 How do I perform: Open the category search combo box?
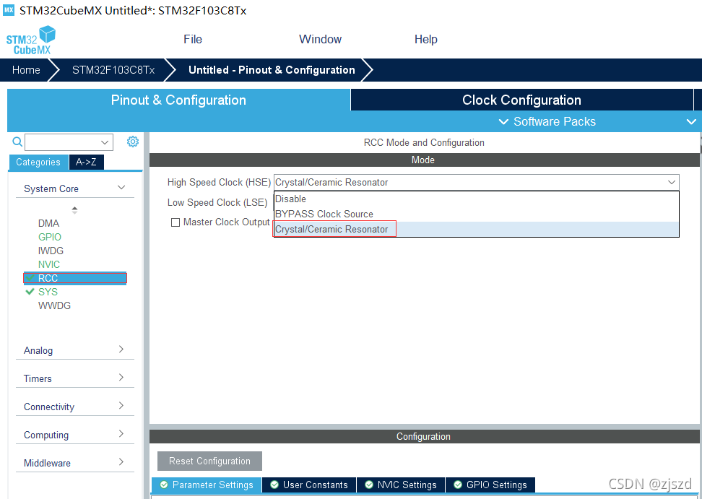tap(69, 142)
